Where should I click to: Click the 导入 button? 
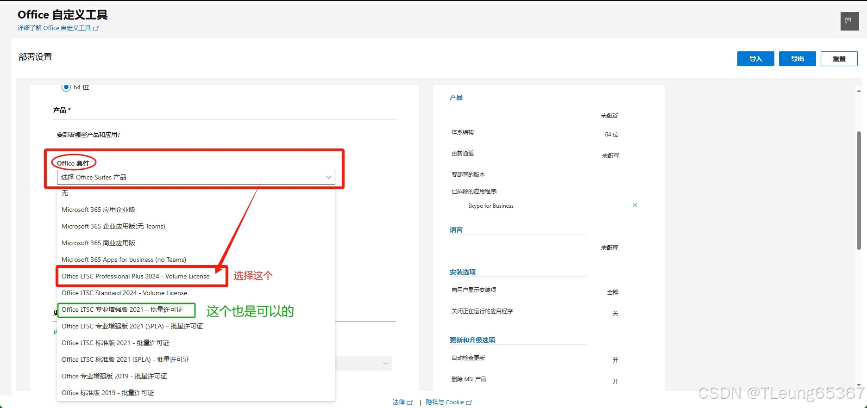click(755, 59)
